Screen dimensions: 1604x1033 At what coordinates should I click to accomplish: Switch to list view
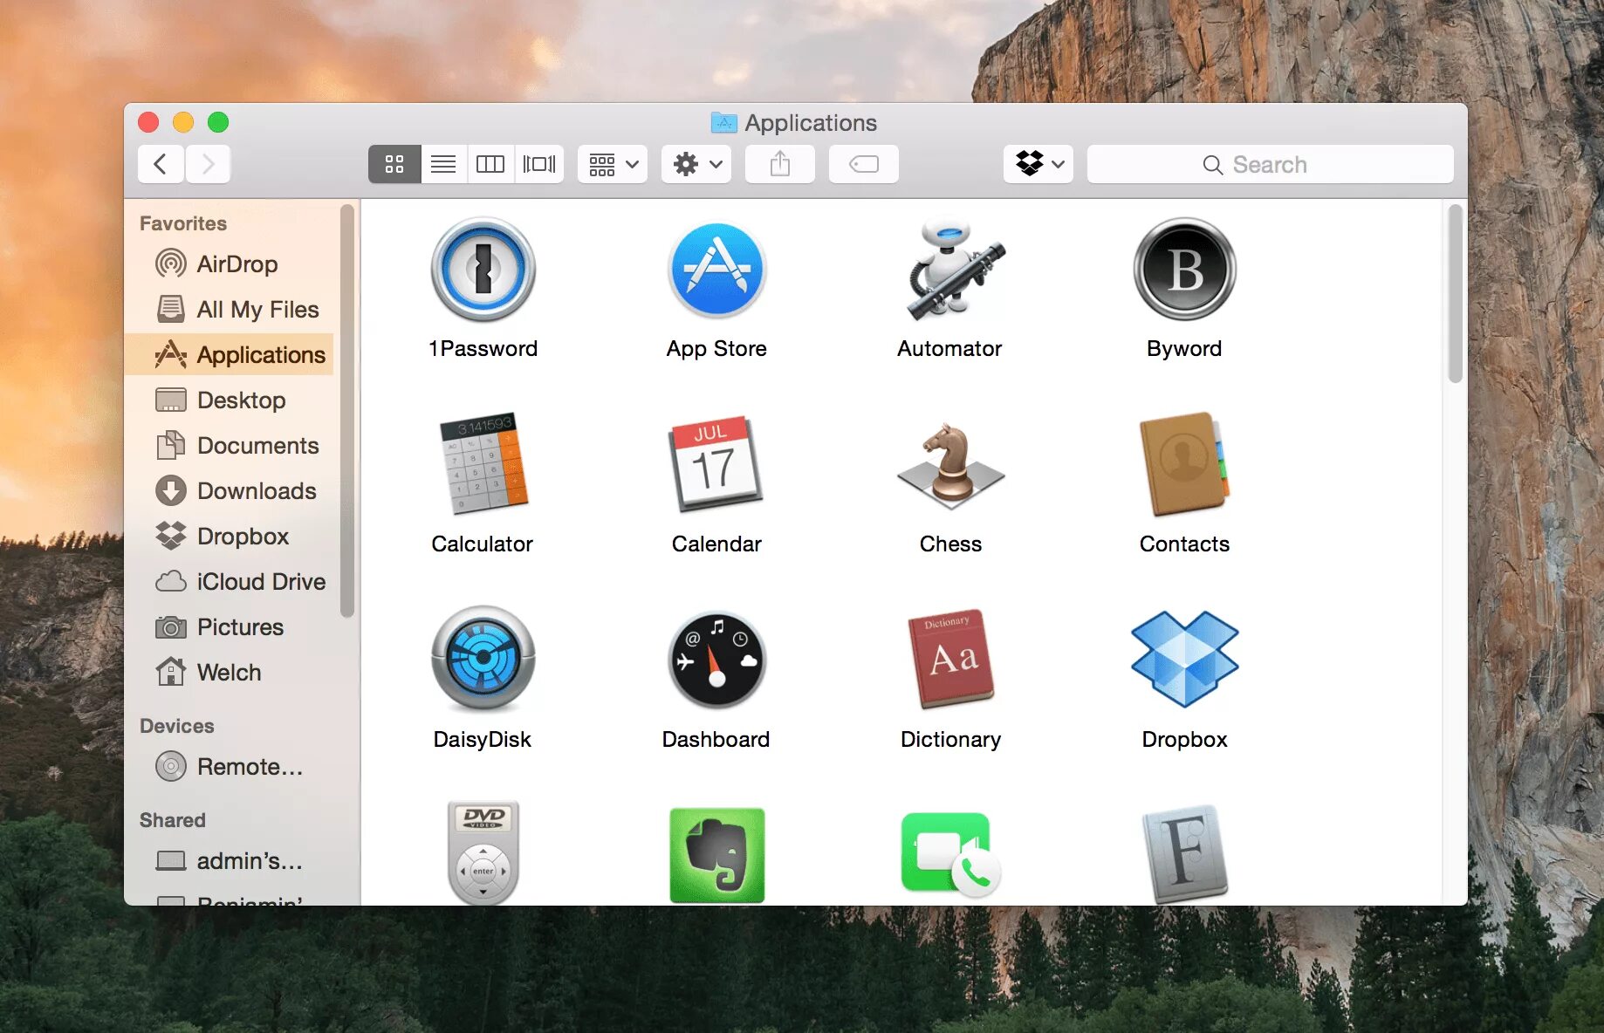click(x=443, y=164)
